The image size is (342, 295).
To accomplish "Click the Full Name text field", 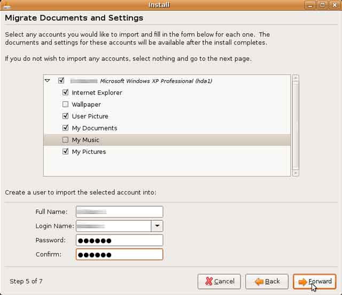I will click(x=119, y=212).
